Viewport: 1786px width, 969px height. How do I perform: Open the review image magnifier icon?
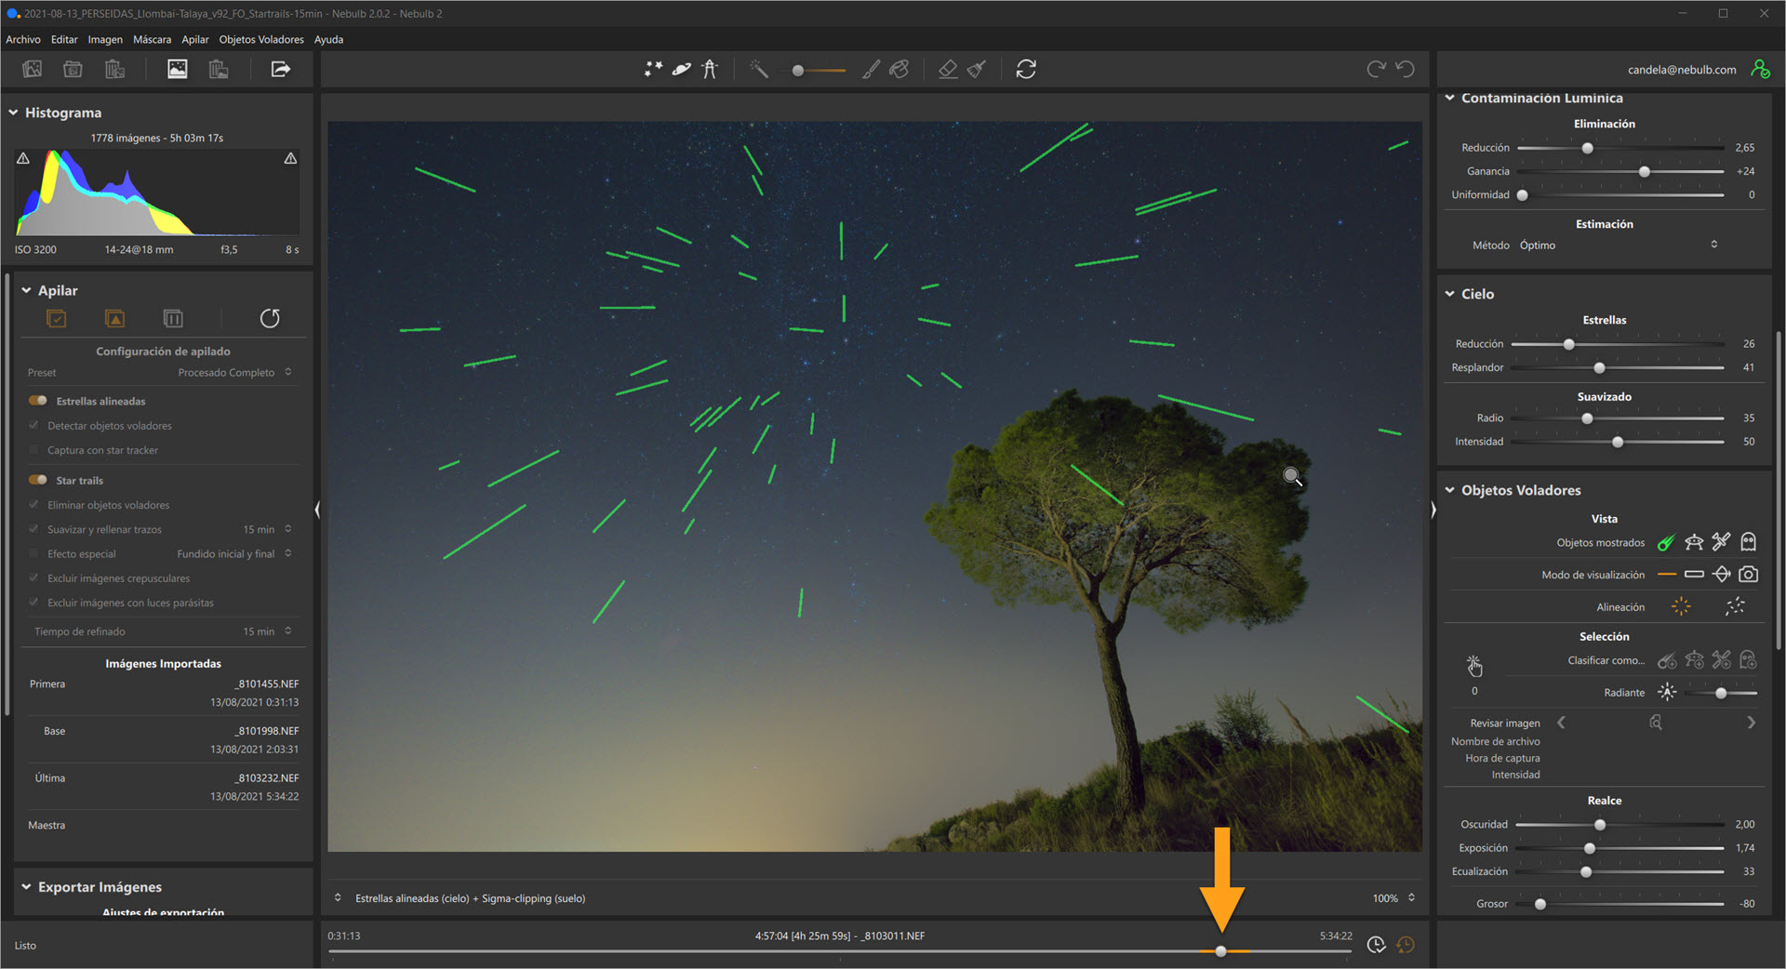click(1656, 723)
